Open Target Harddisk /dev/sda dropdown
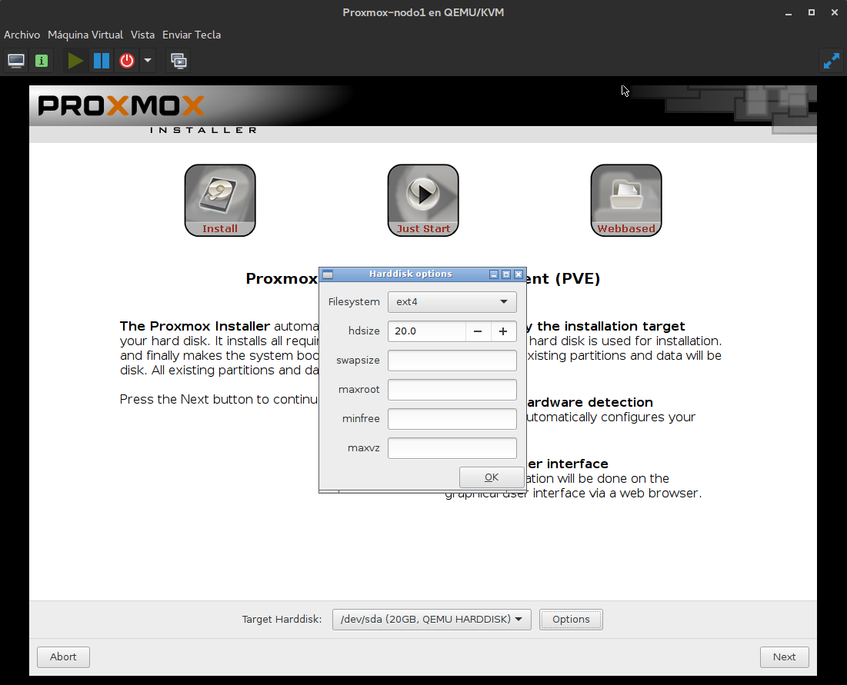 (432, 619)
